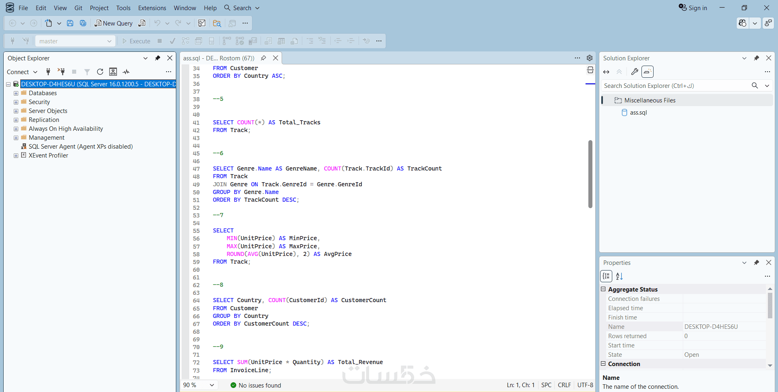Open the Extensions menu

click(x=152, y=8)
